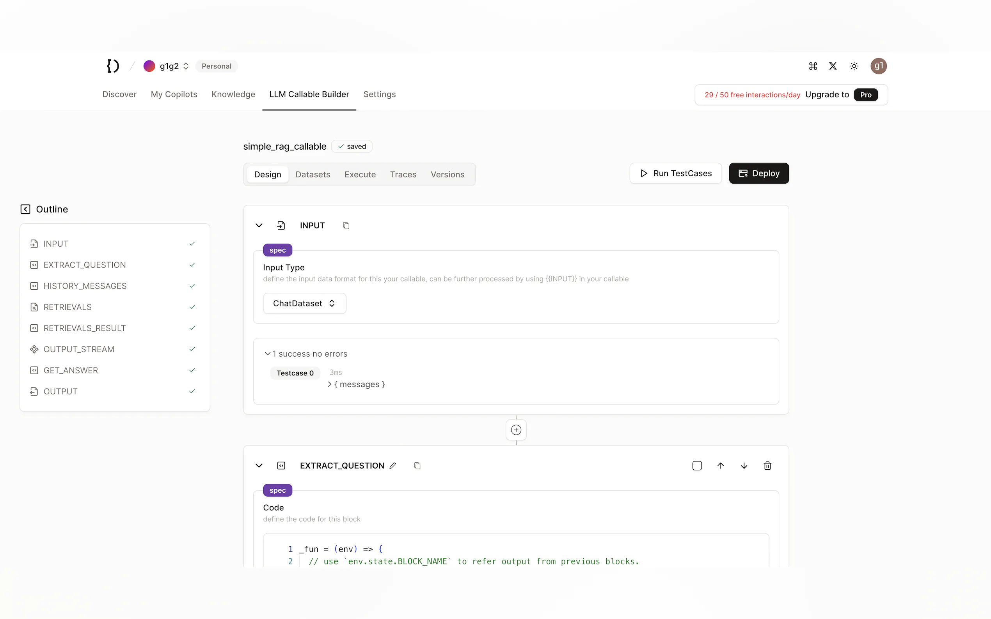The height and width of the screenshot is (619, 991).
Task: Add a new block with plus circle
Action: [x=516, y=430]
